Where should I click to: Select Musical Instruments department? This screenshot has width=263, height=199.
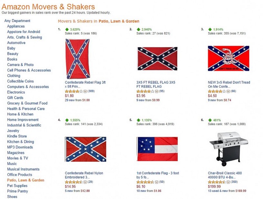coord(23,169)
